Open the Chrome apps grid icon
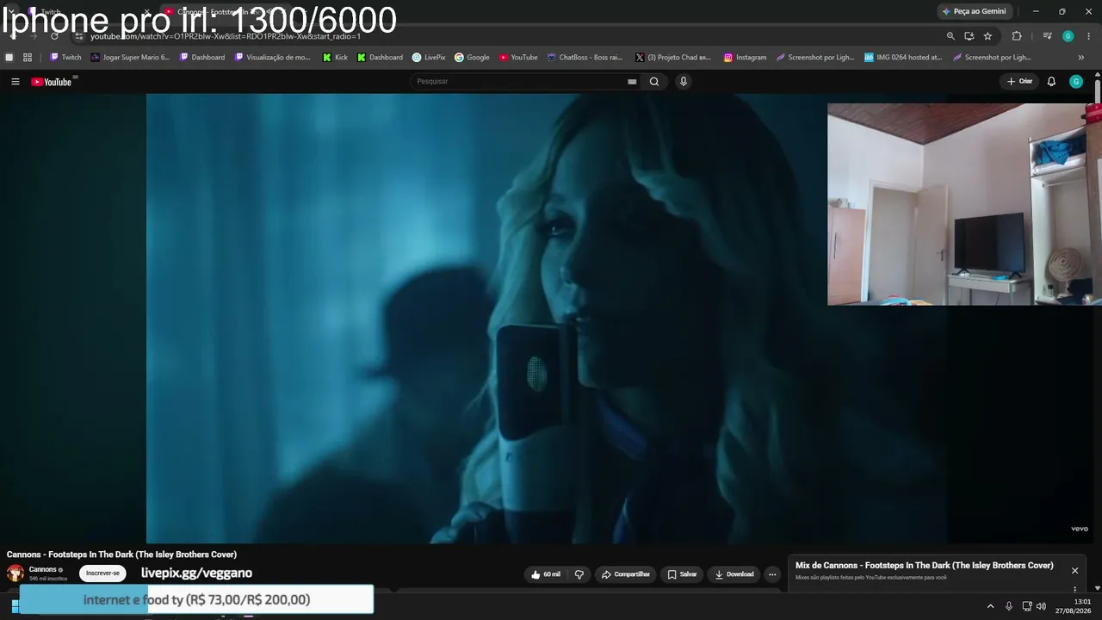 pyautogui.click(x=28, y=58)
